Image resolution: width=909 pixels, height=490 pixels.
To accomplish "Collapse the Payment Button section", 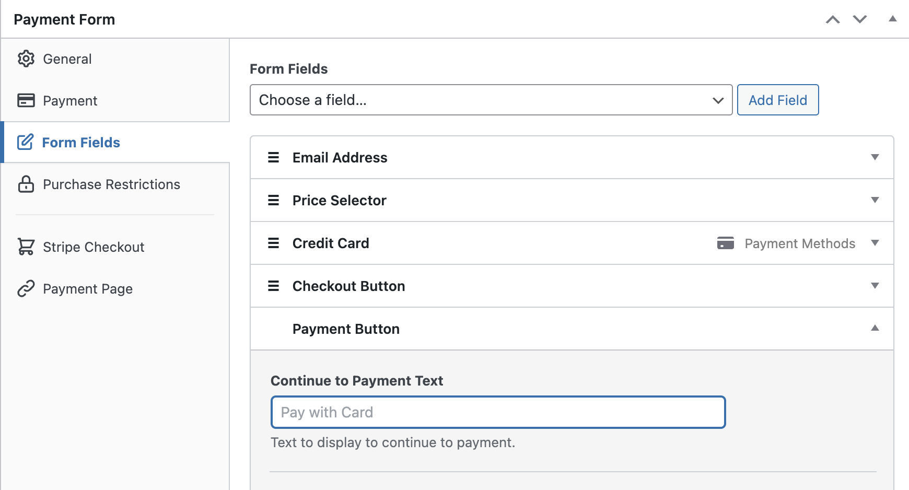I will [874, 329].
